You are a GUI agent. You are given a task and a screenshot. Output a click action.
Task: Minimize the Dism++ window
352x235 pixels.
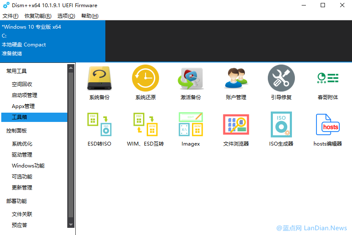coord(304,5)
